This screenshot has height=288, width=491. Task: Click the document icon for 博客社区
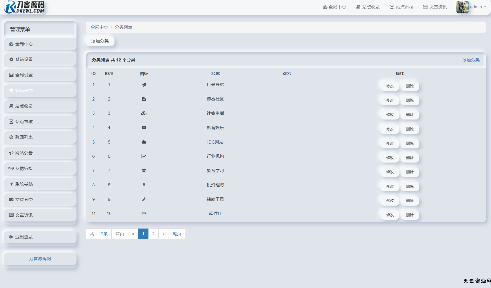point(144,99)
